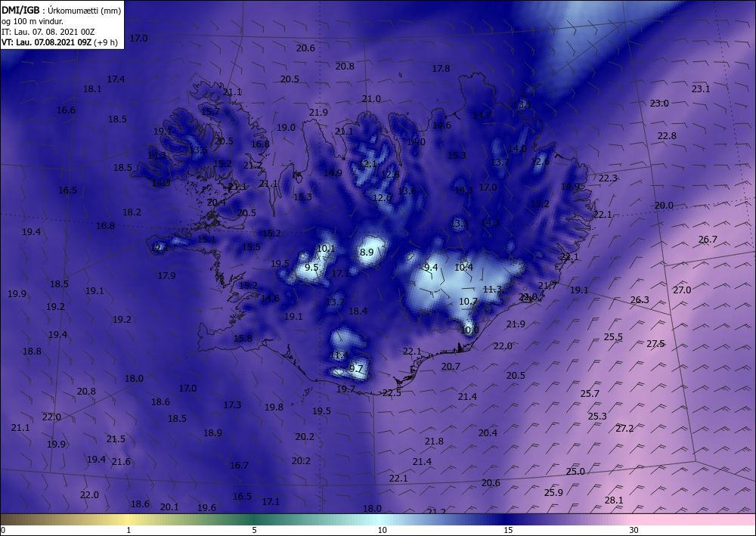
Task: Click the 10.4 value on the map
Action: (x=464, y=268)
